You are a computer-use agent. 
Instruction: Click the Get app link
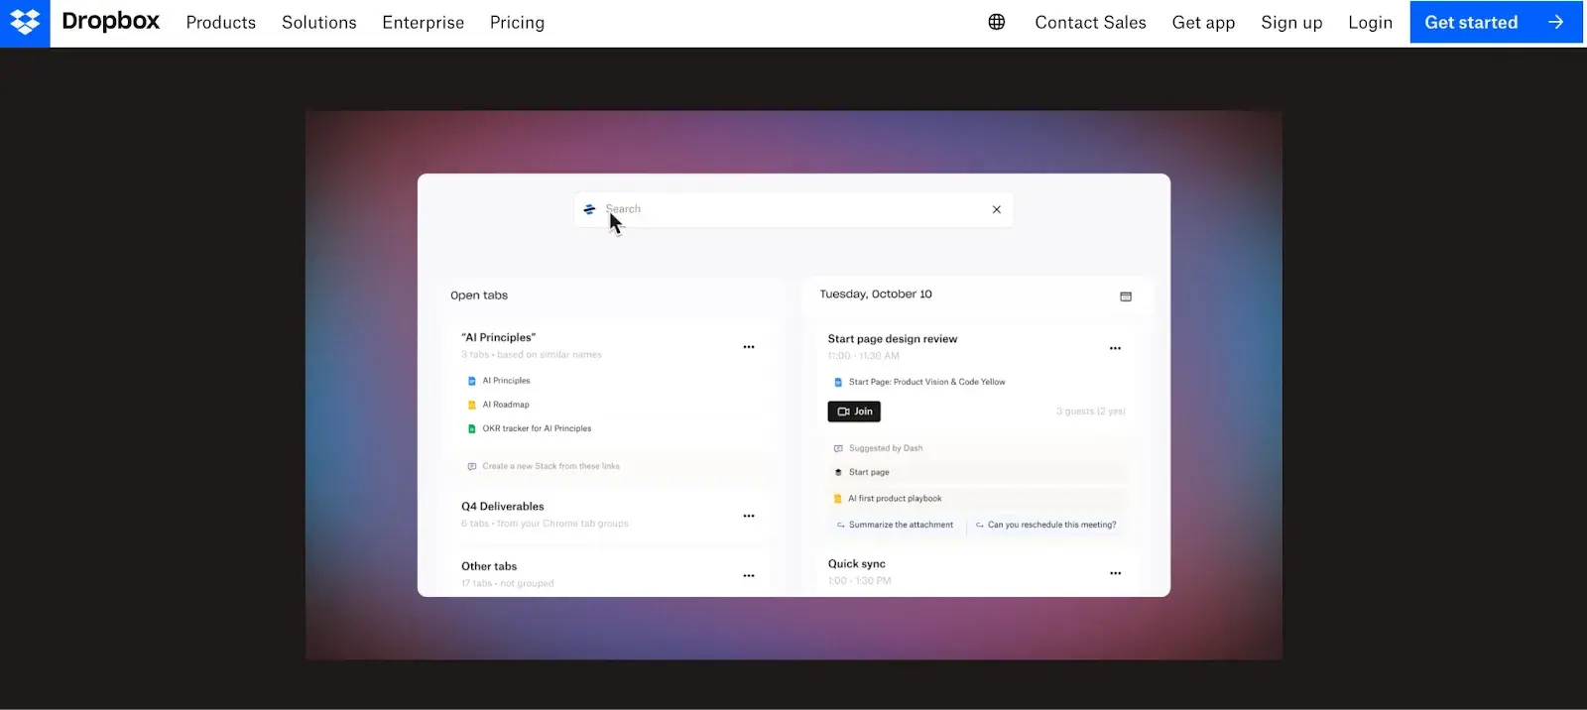1203,22
